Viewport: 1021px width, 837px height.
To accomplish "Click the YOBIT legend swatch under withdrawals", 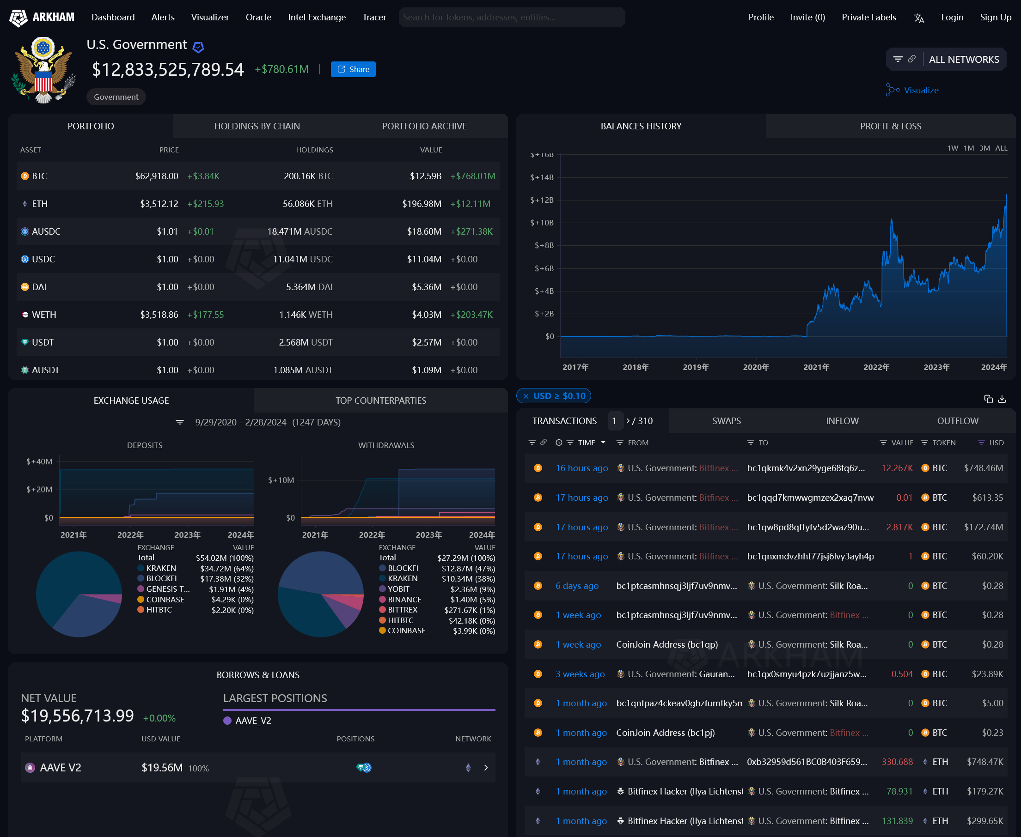I will 382,588.
